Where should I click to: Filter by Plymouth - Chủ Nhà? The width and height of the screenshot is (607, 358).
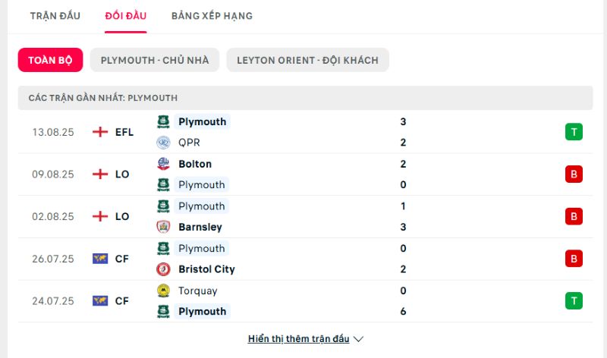(154, 61)
